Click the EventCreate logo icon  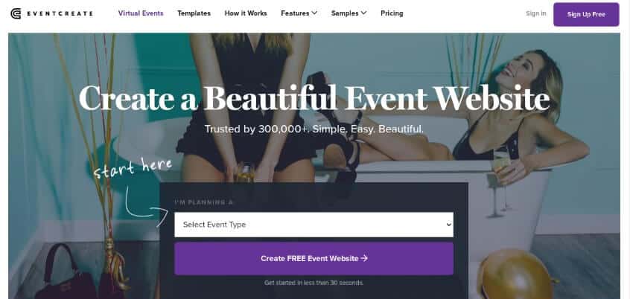[x=16, y=13]
